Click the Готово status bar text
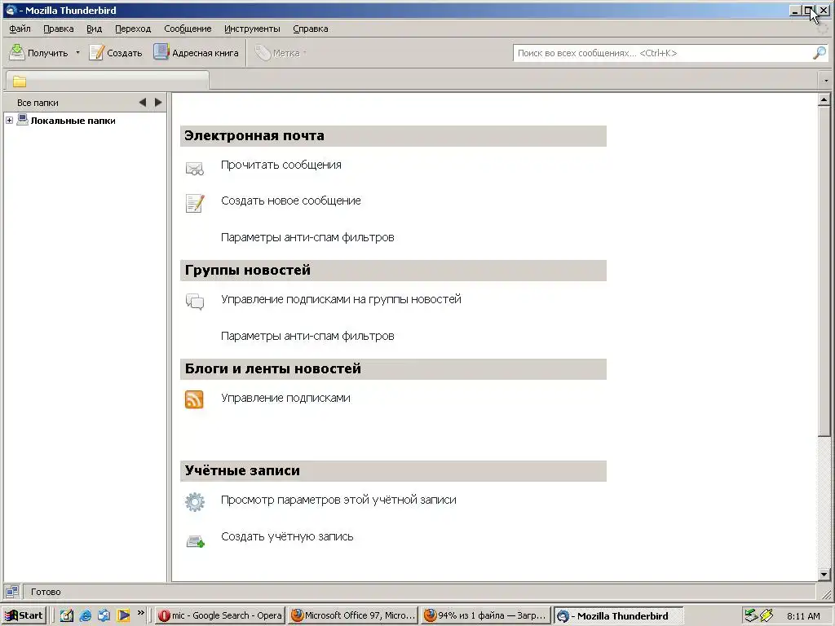The width and height of the screenshot is (835, 626). tap(46, 592)
